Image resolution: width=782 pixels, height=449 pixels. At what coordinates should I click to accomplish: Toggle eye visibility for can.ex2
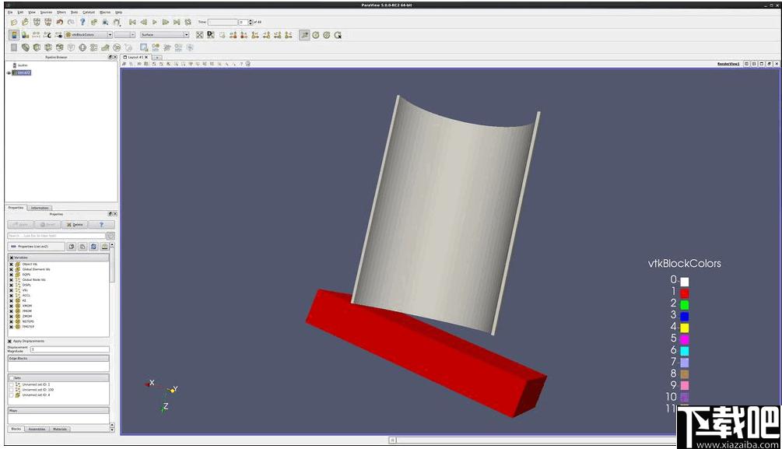coord(9,73)
